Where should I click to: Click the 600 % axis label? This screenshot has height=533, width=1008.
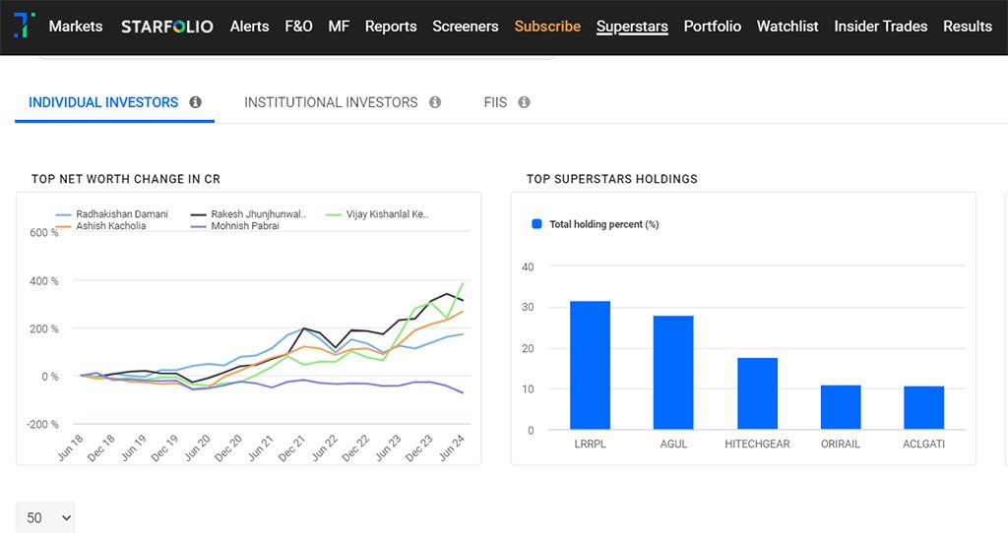(43, 232)
